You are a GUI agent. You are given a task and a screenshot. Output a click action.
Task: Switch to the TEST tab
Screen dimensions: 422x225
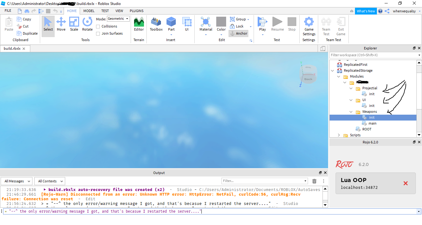(x=105, y=11)
